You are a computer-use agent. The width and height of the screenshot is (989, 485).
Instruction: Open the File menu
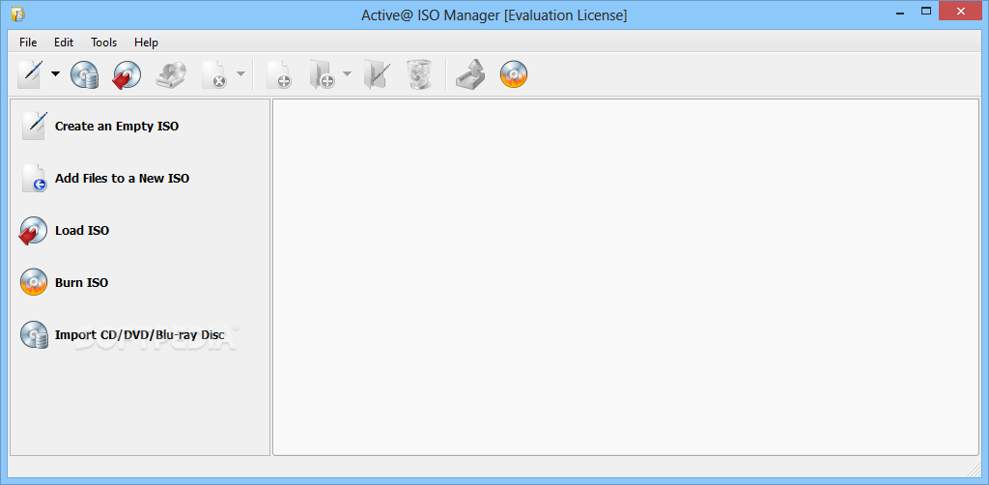[x=28, y=43]
